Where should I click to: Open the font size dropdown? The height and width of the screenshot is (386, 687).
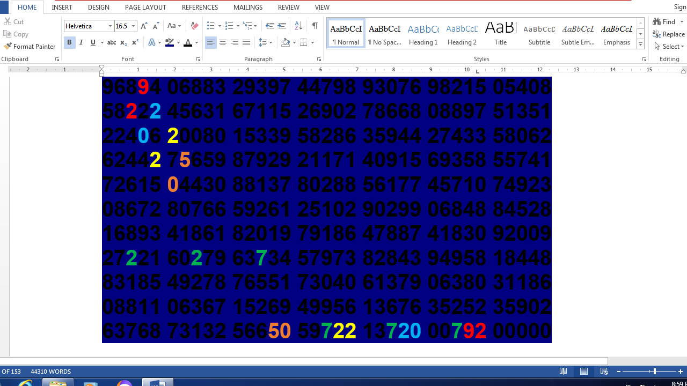pyautogui.click(x=133, y=26)
